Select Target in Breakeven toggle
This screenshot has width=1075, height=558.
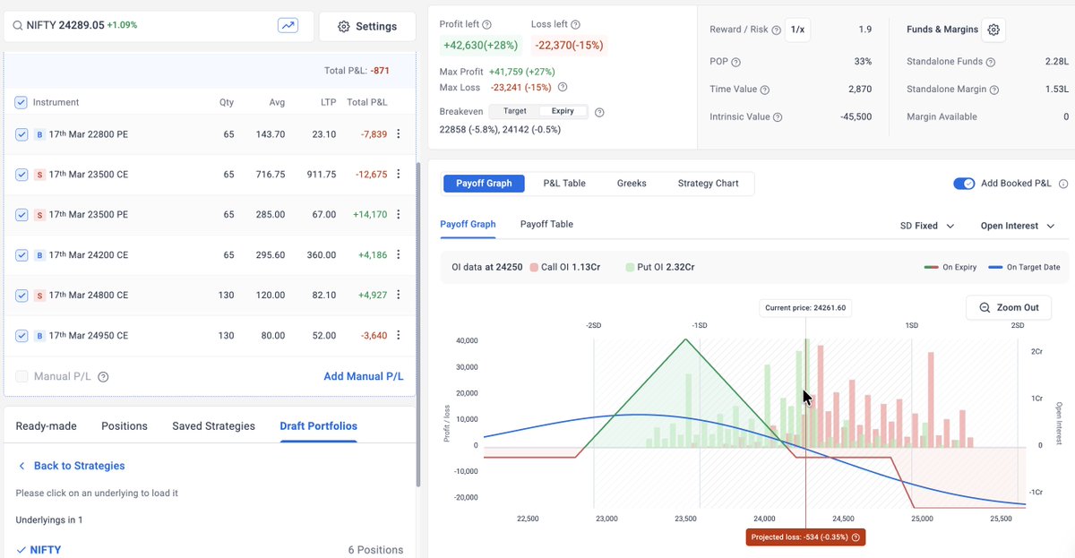coord(515,111)
